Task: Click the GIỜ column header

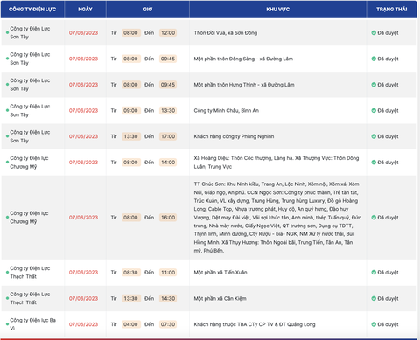Action: click(148, 10)
